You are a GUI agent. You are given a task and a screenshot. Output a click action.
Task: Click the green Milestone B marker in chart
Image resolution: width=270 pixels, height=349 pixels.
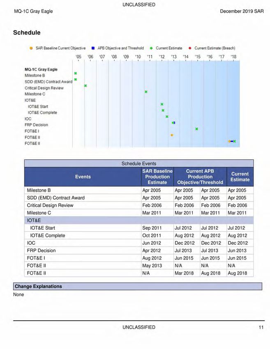(x=76, y=73)
